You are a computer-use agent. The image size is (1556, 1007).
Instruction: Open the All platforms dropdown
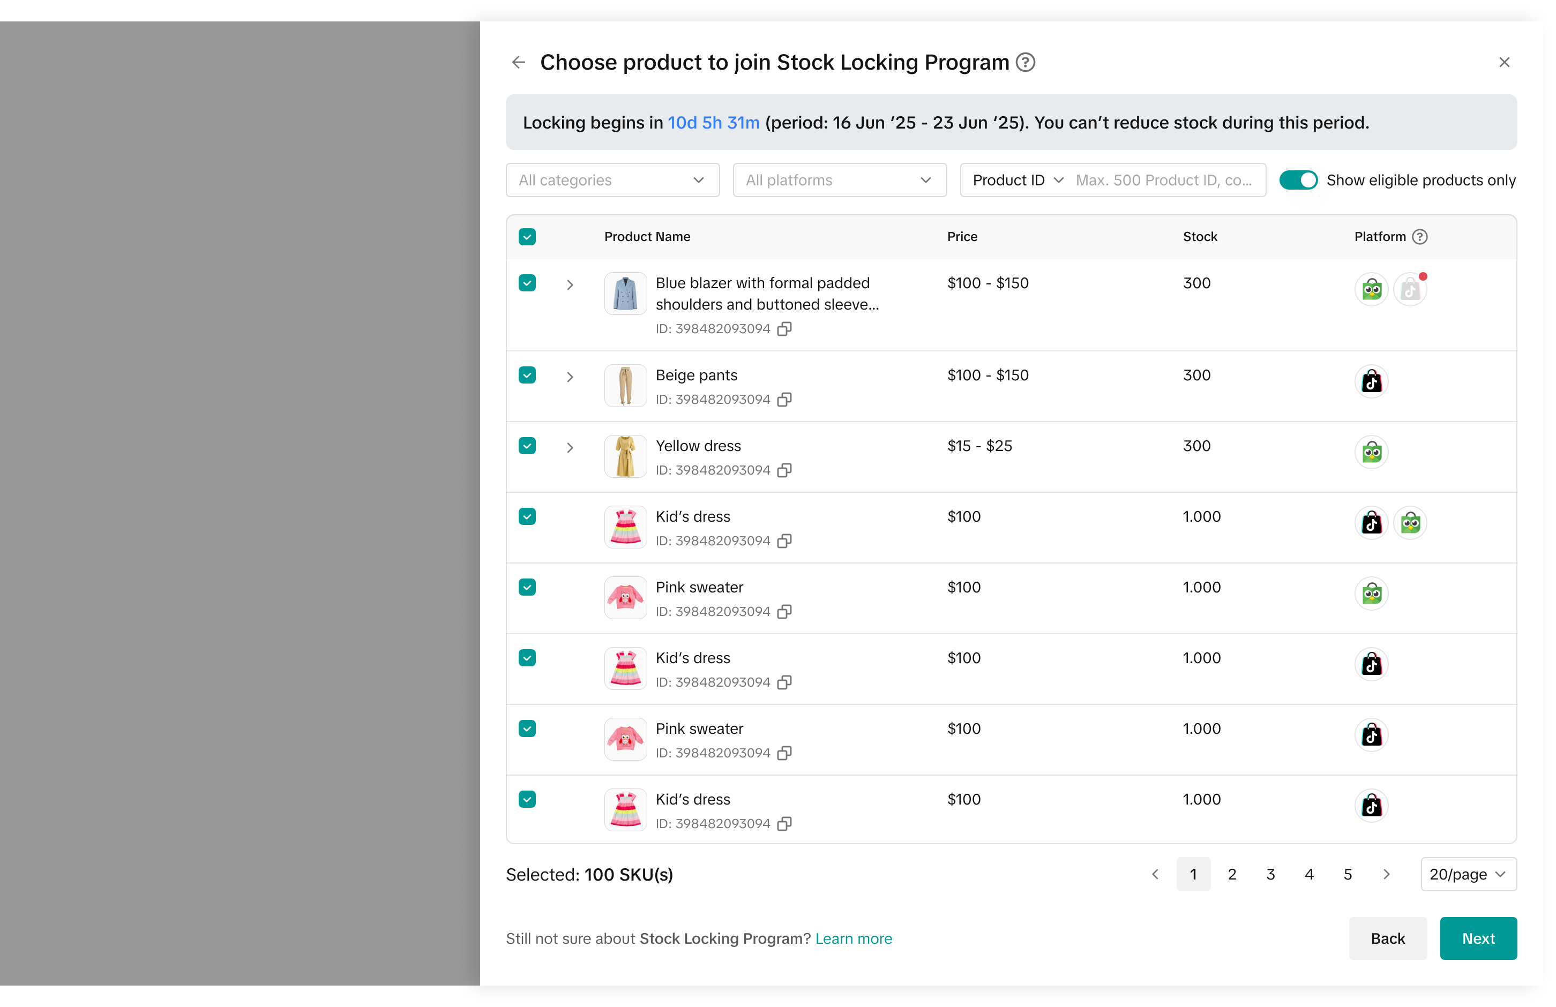pyautogui.click(x=839, y=181)
